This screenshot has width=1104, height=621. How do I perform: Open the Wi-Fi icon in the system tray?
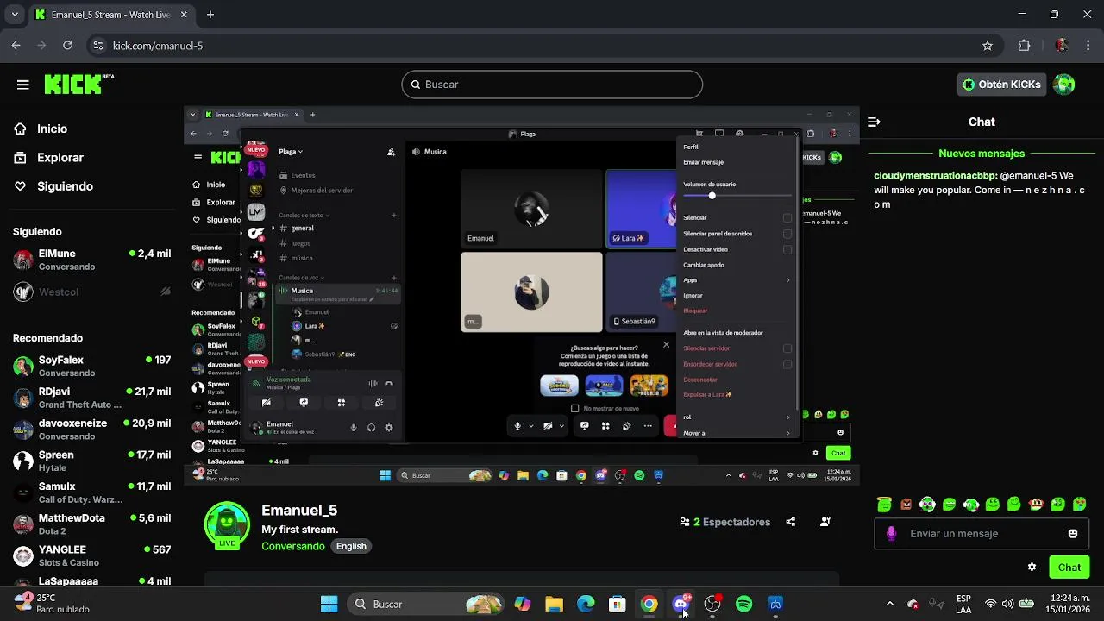990,604
